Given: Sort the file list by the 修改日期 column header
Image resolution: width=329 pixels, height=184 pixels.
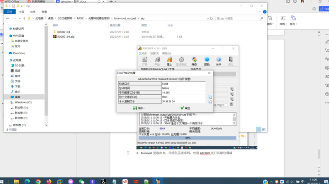Looking at the screenshot, I should pyautogui.click(x=115, y=26).
